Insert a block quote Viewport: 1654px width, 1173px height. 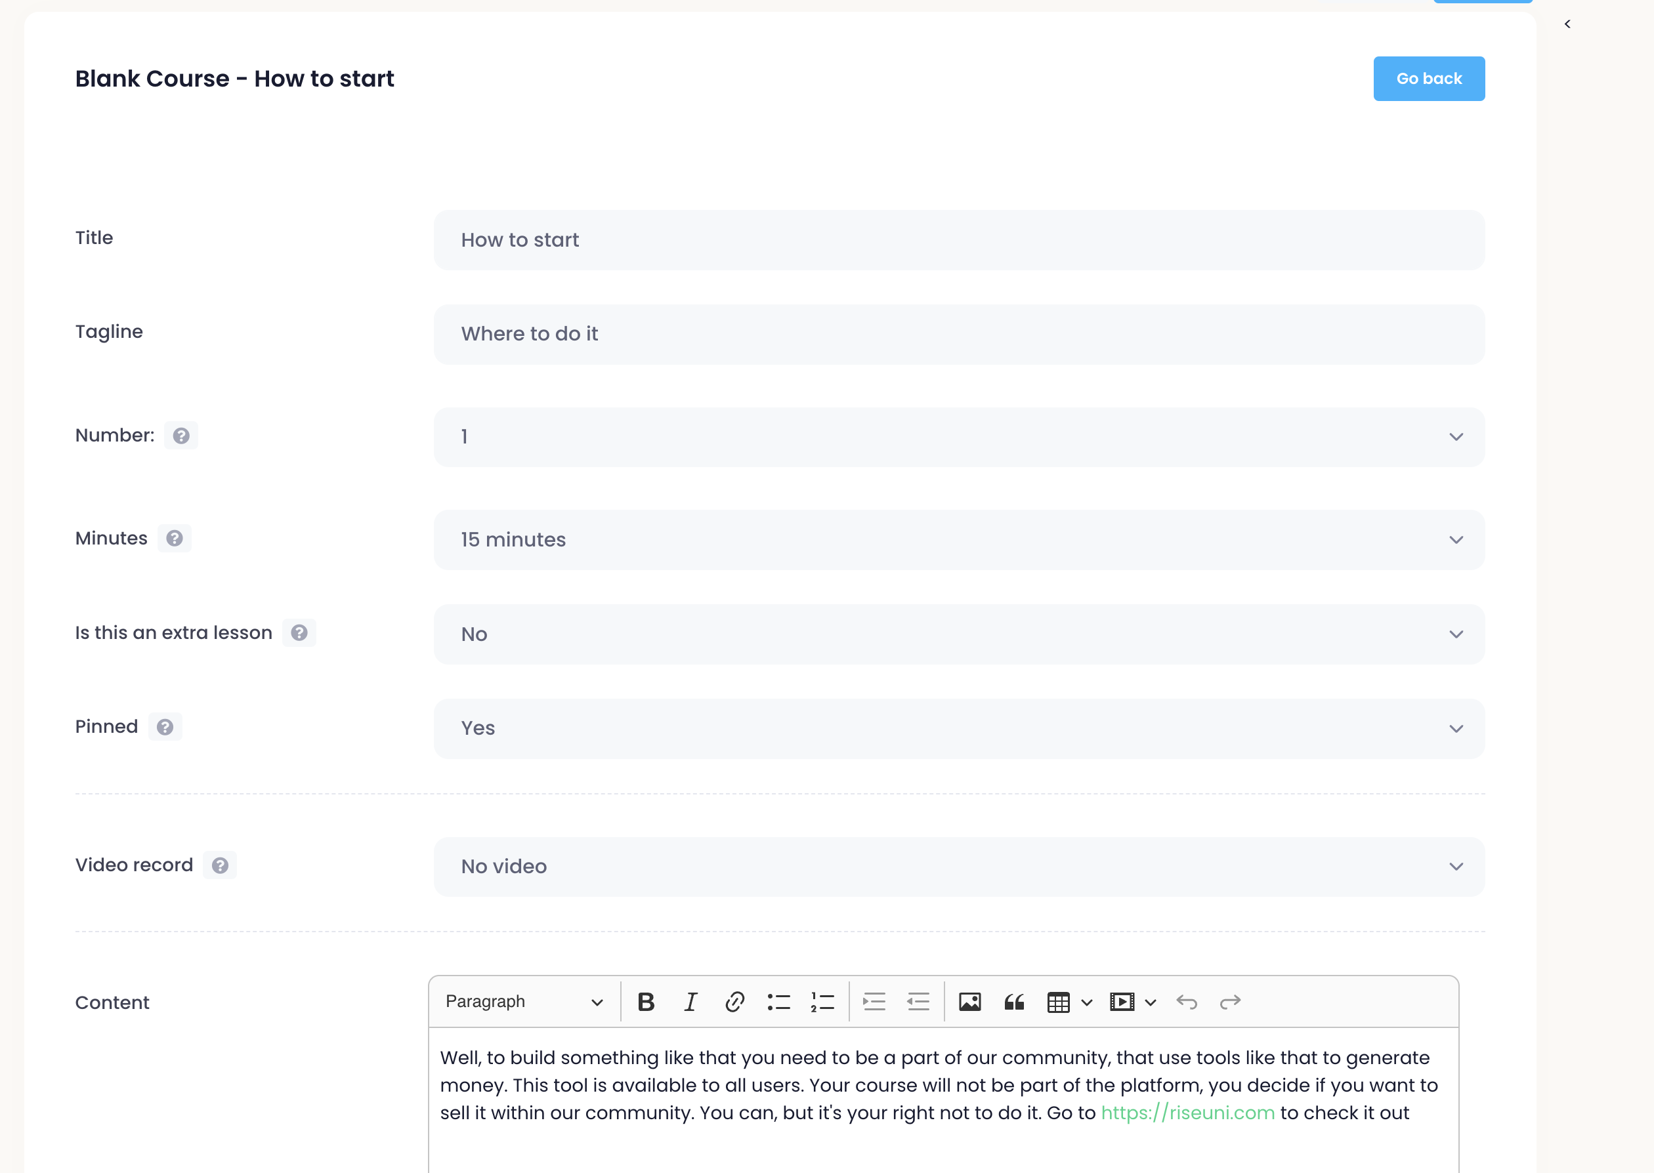1014,1002
